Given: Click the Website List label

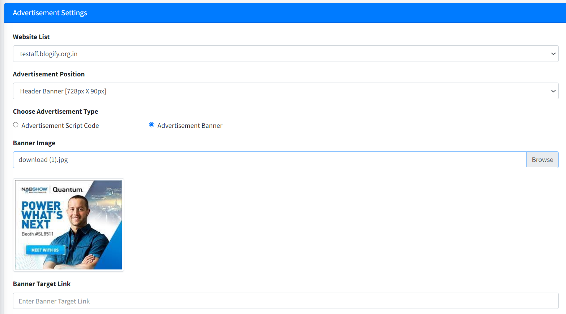Looking at the screenshot, I should pos(31,37).
